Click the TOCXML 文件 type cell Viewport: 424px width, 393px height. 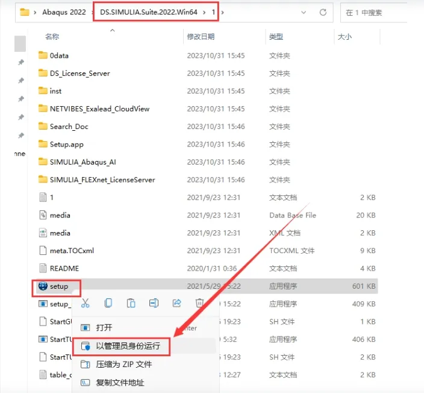(x=291, y=251)
